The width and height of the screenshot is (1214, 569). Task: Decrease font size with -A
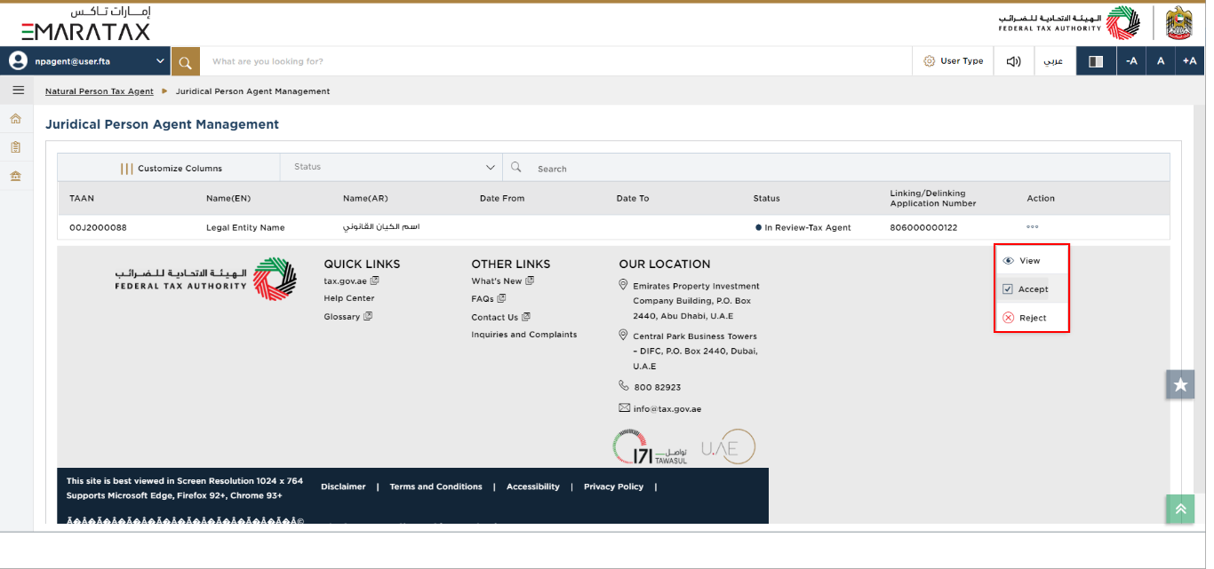pyautogui.click(x=1131, y=61)
